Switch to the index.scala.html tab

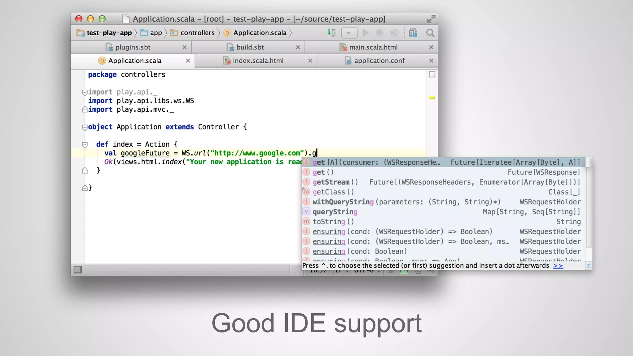(258, 61)
